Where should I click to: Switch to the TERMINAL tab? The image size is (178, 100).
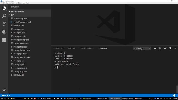103,48
